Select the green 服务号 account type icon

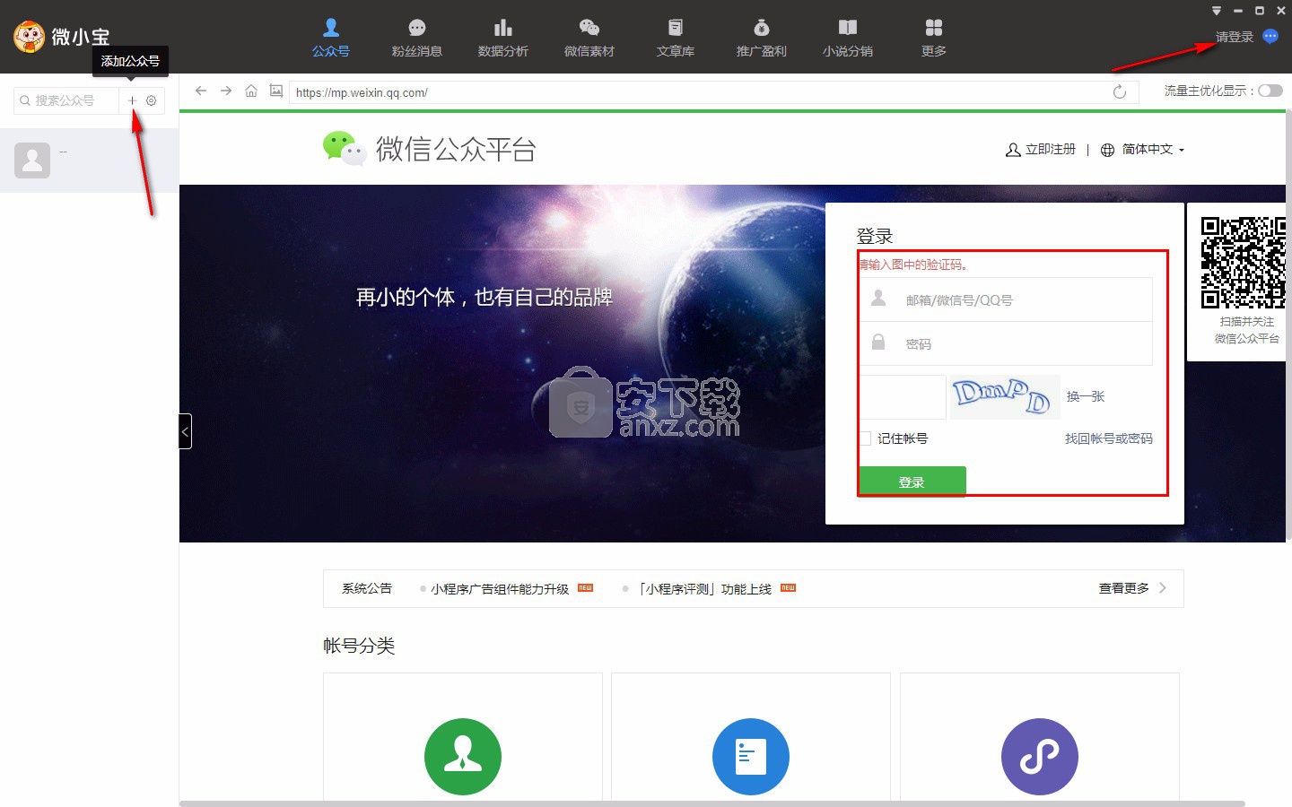463,757
